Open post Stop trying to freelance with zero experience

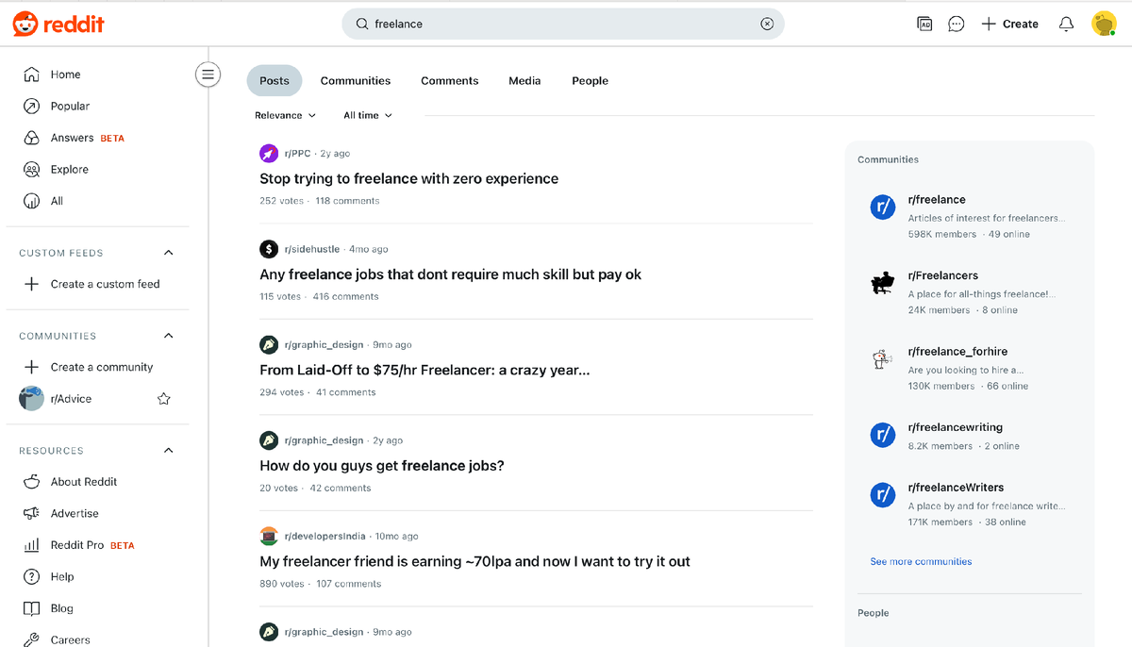coord(409,178)
